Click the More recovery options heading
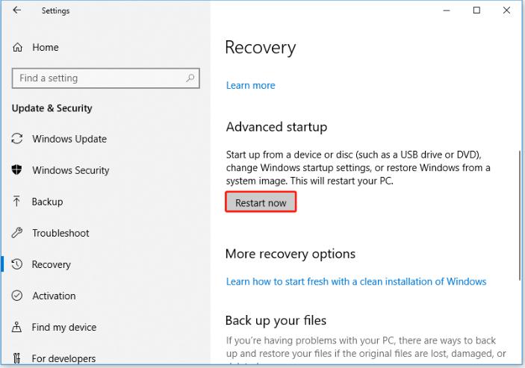This screenshot has width=525, height=368. click(x=291, y=254)
